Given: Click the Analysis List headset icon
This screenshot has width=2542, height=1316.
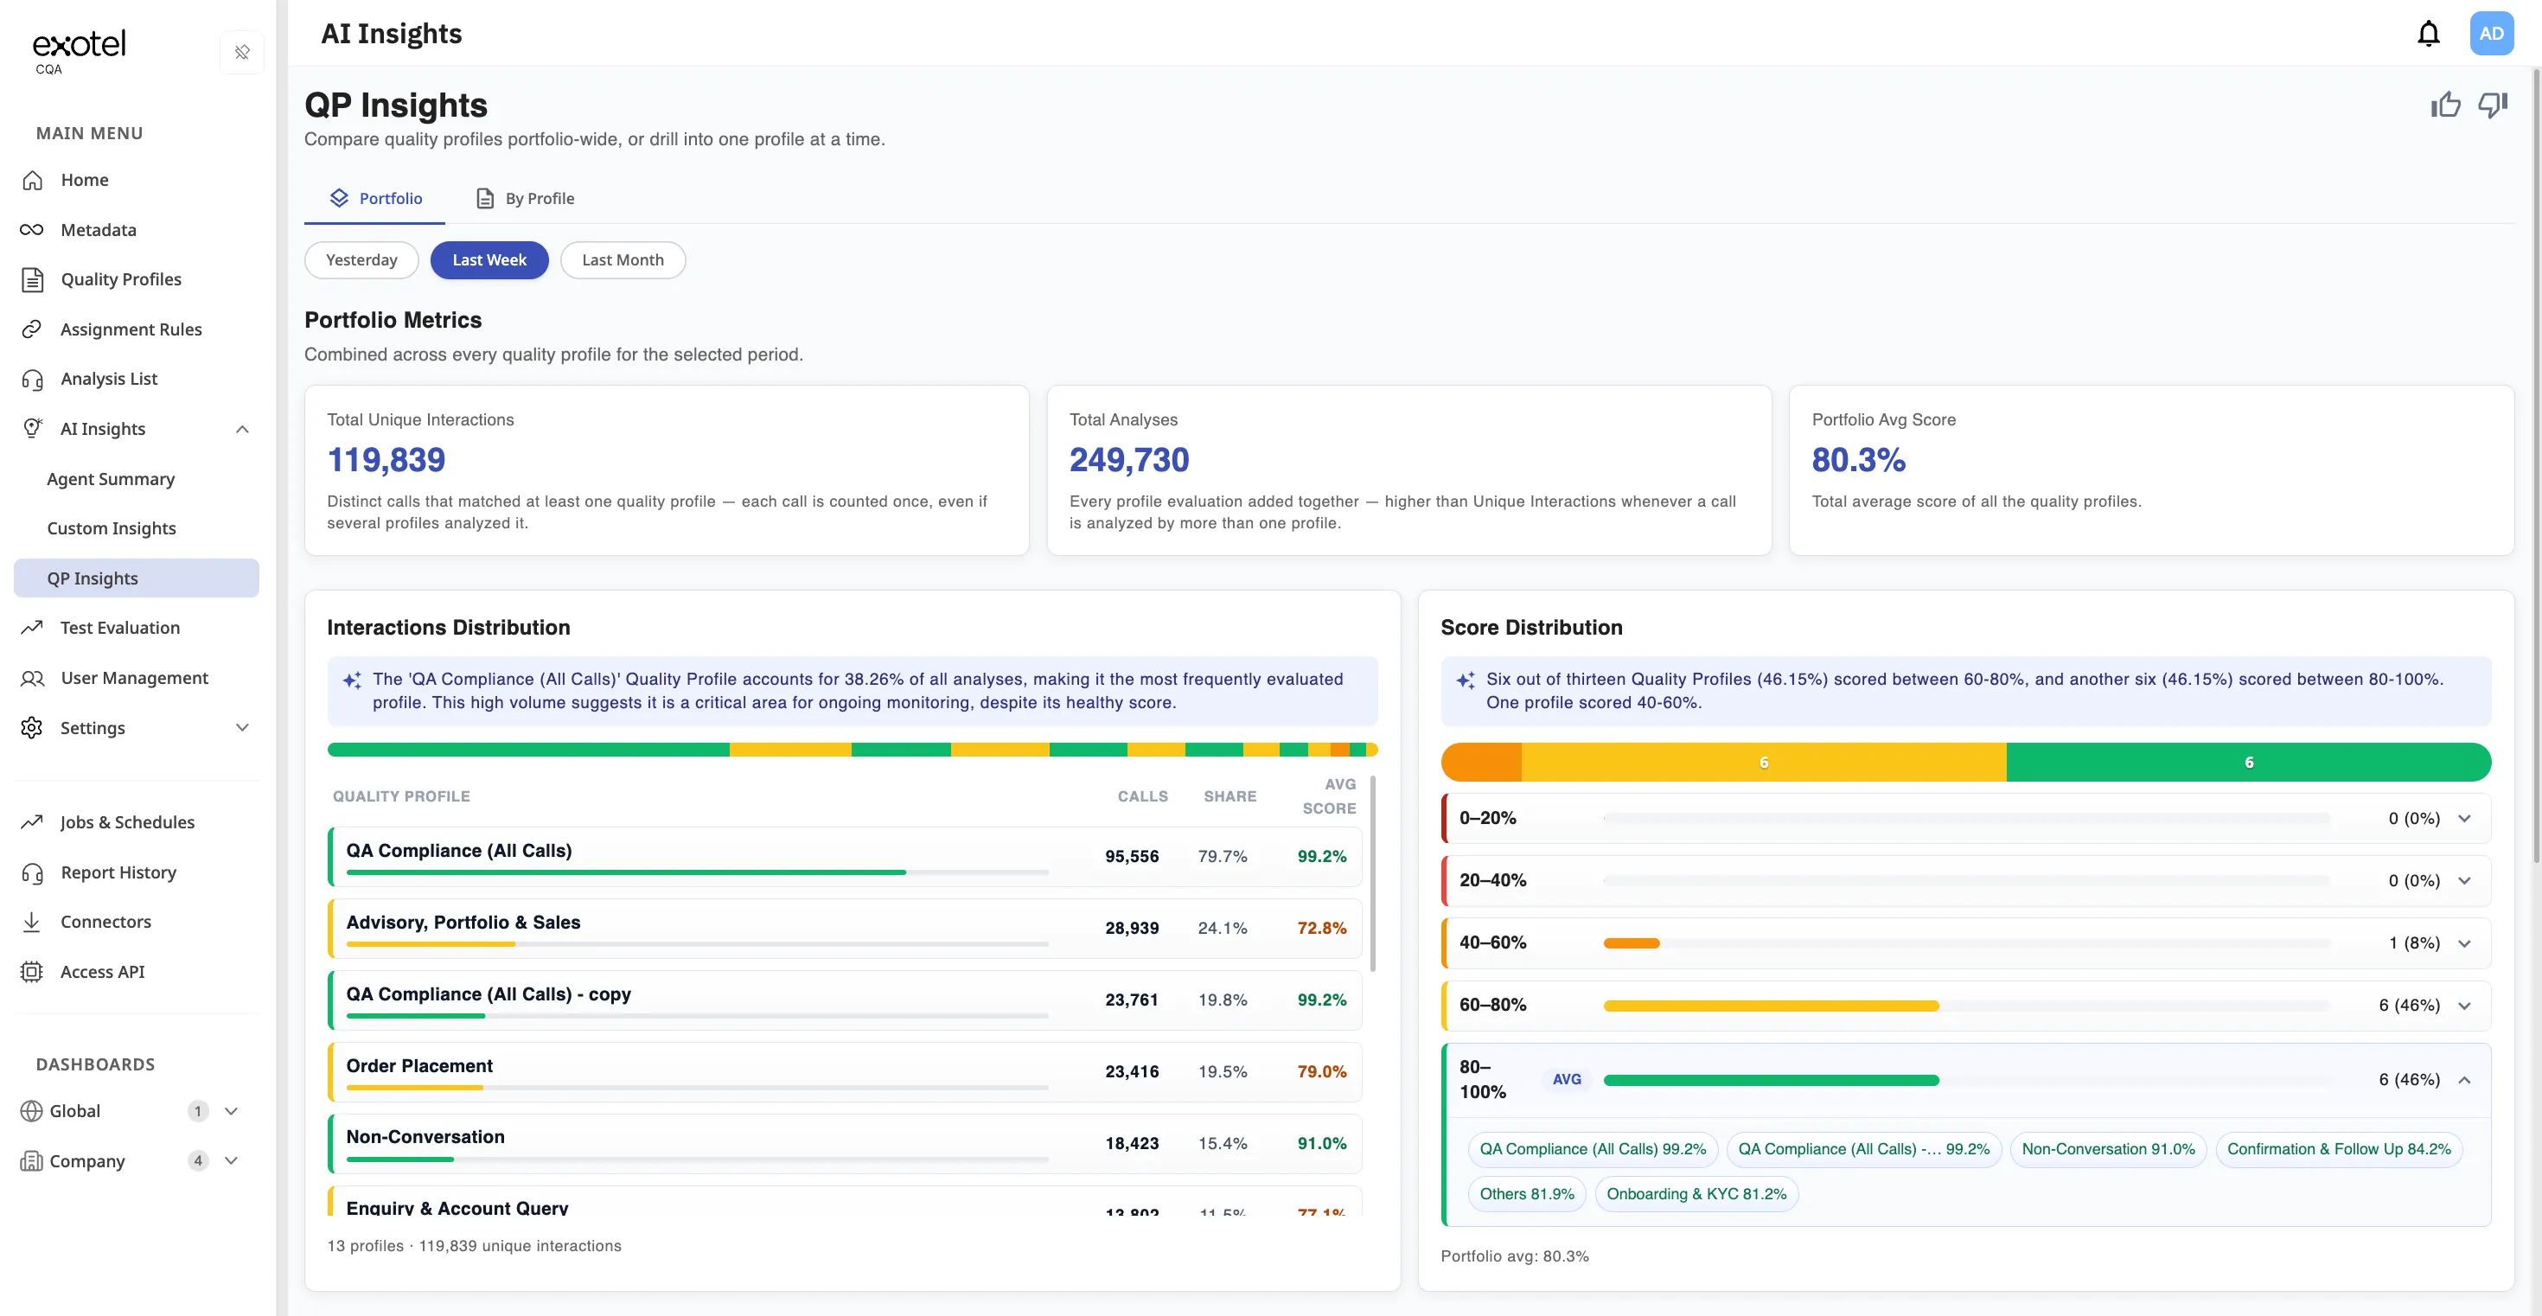Looking at the screenshot, I should click(33, 379).
